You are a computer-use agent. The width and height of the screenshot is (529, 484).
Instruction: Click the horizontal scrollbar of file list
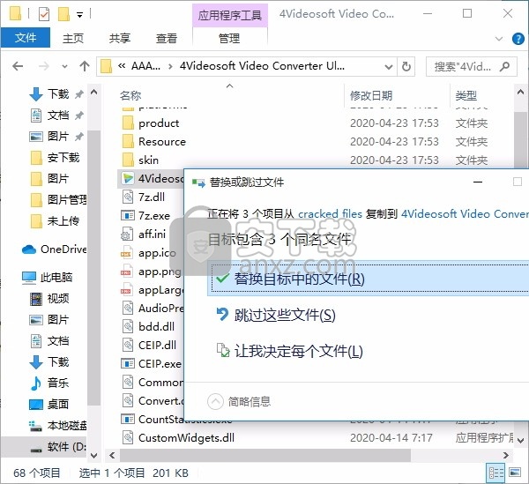[265, 455]
